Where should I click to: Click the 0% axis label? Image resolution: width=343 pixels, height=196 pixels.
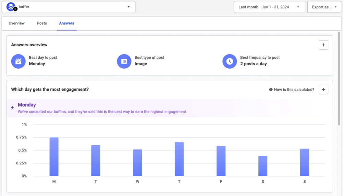click(24, 176)
